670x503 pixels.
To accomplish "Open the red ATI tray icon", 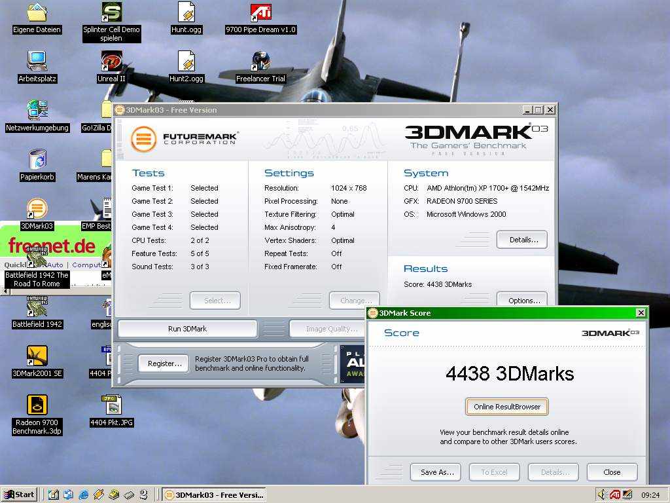I will coord(614,495).
